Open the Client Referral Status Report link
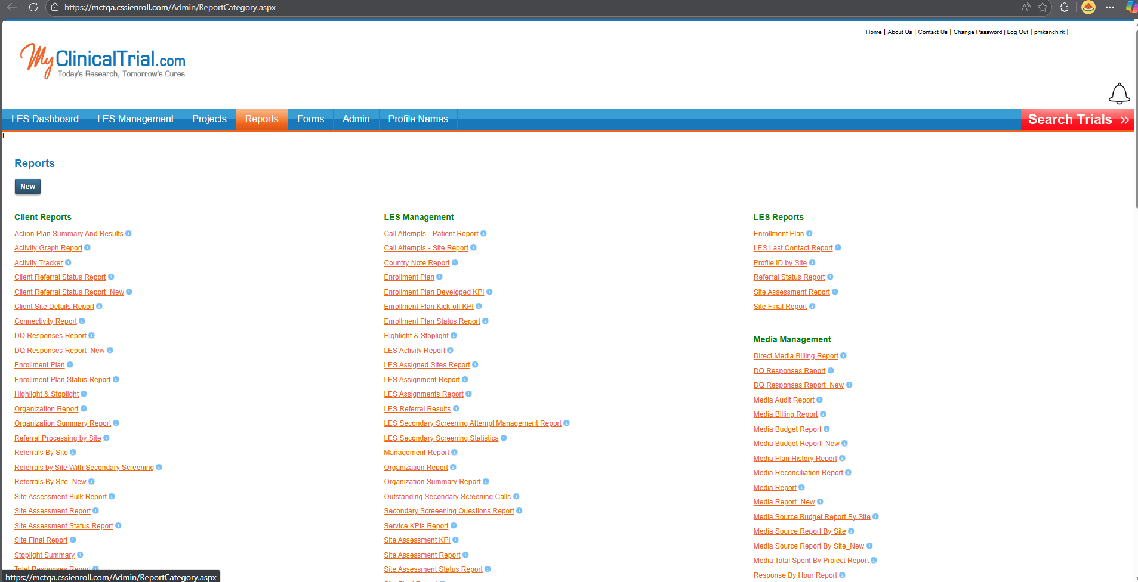The width and height of the screenshot is (1138, 582). pos(60,277)
